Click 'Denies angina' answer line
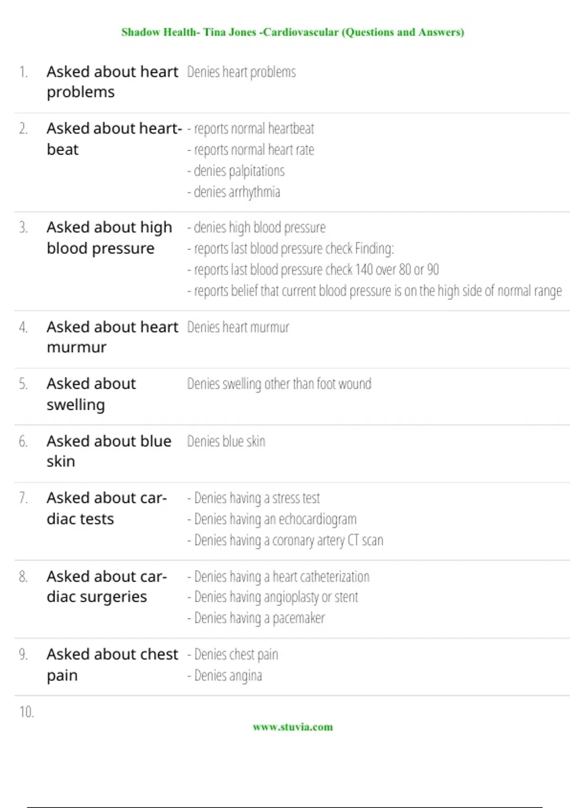The width and height of the screenshot is (570, 808). (225, 676)
